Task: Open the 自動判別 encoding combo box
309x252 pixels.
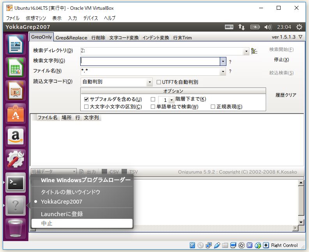Action: click(x=117, y=82)
